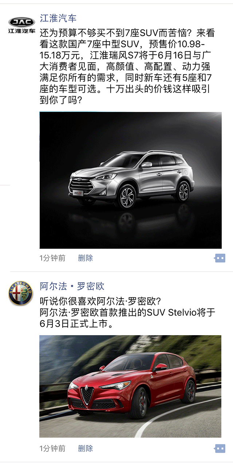Delete the 阿尔法·罗密欧 post via 删除
The width and height of the screenshot is (233, 465).
click(x=86, y=449)
